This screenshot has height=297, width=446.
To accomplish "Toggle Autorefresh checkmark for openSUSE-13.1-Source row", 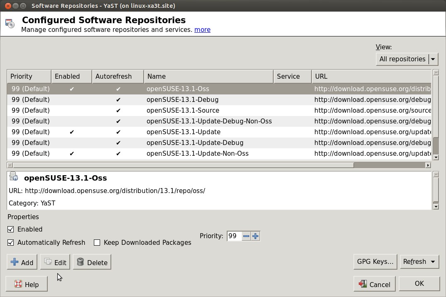I will tap(118, 110).
